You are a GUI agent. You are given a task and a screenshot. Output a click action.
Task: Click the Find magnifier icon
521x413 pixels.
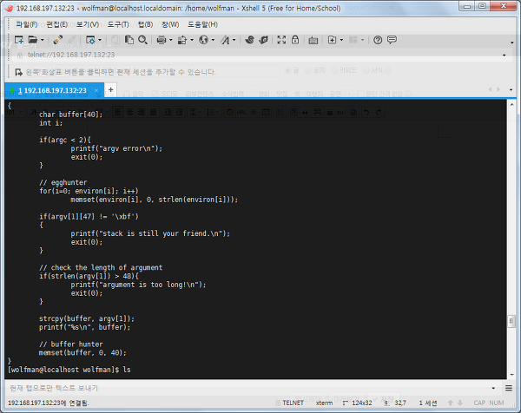tap(143, 40)
